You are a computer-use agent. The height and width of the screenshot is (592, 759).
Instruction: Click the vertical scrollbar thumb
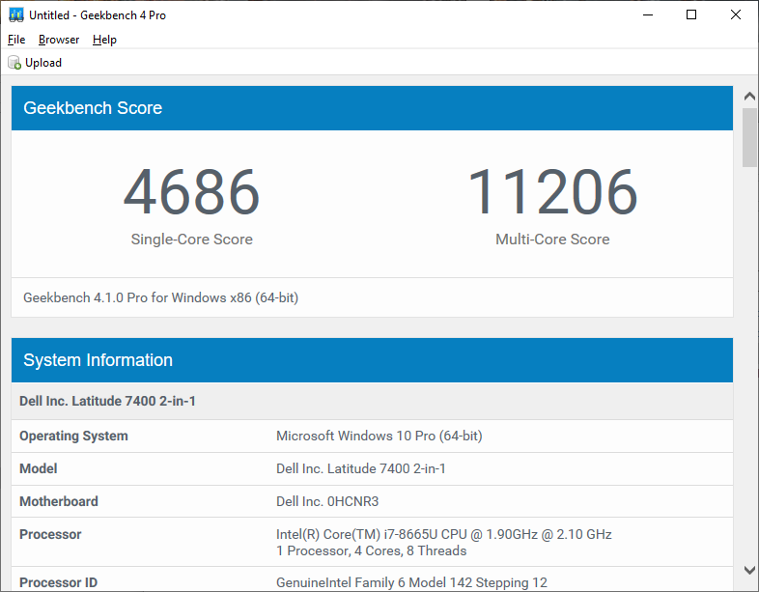pos(749,137)
